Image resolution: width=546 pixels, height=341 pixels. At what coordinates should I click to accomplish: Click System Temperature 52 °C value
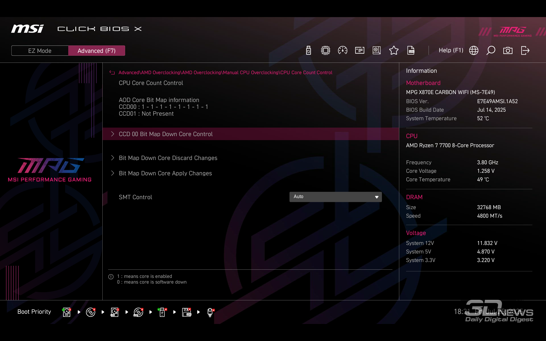[x=483, y=118]
